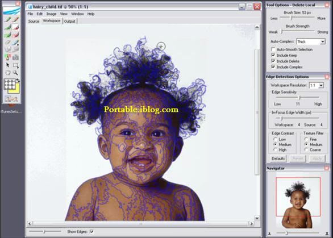Click the Apply button
The image size is (333, 238).
pos(317,158)
